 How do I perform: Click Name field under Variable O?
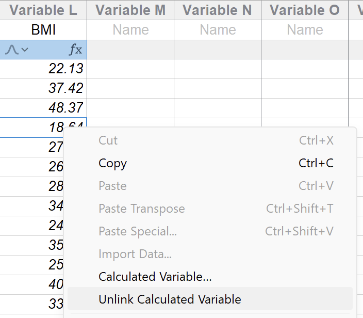(305, 30)
